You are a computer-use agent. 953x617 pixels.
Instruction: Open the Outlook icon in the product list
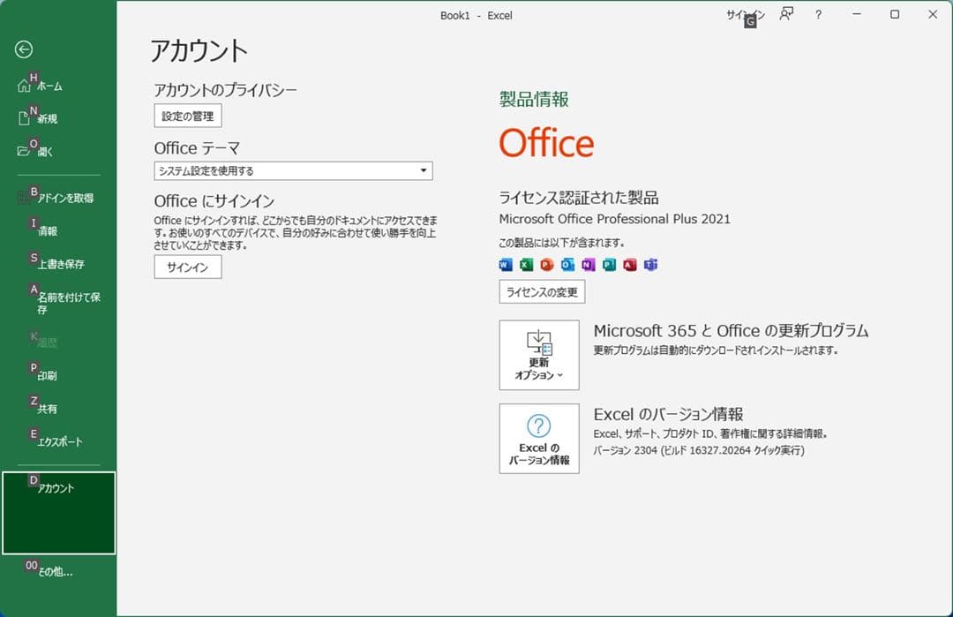(x=567, y=264)
